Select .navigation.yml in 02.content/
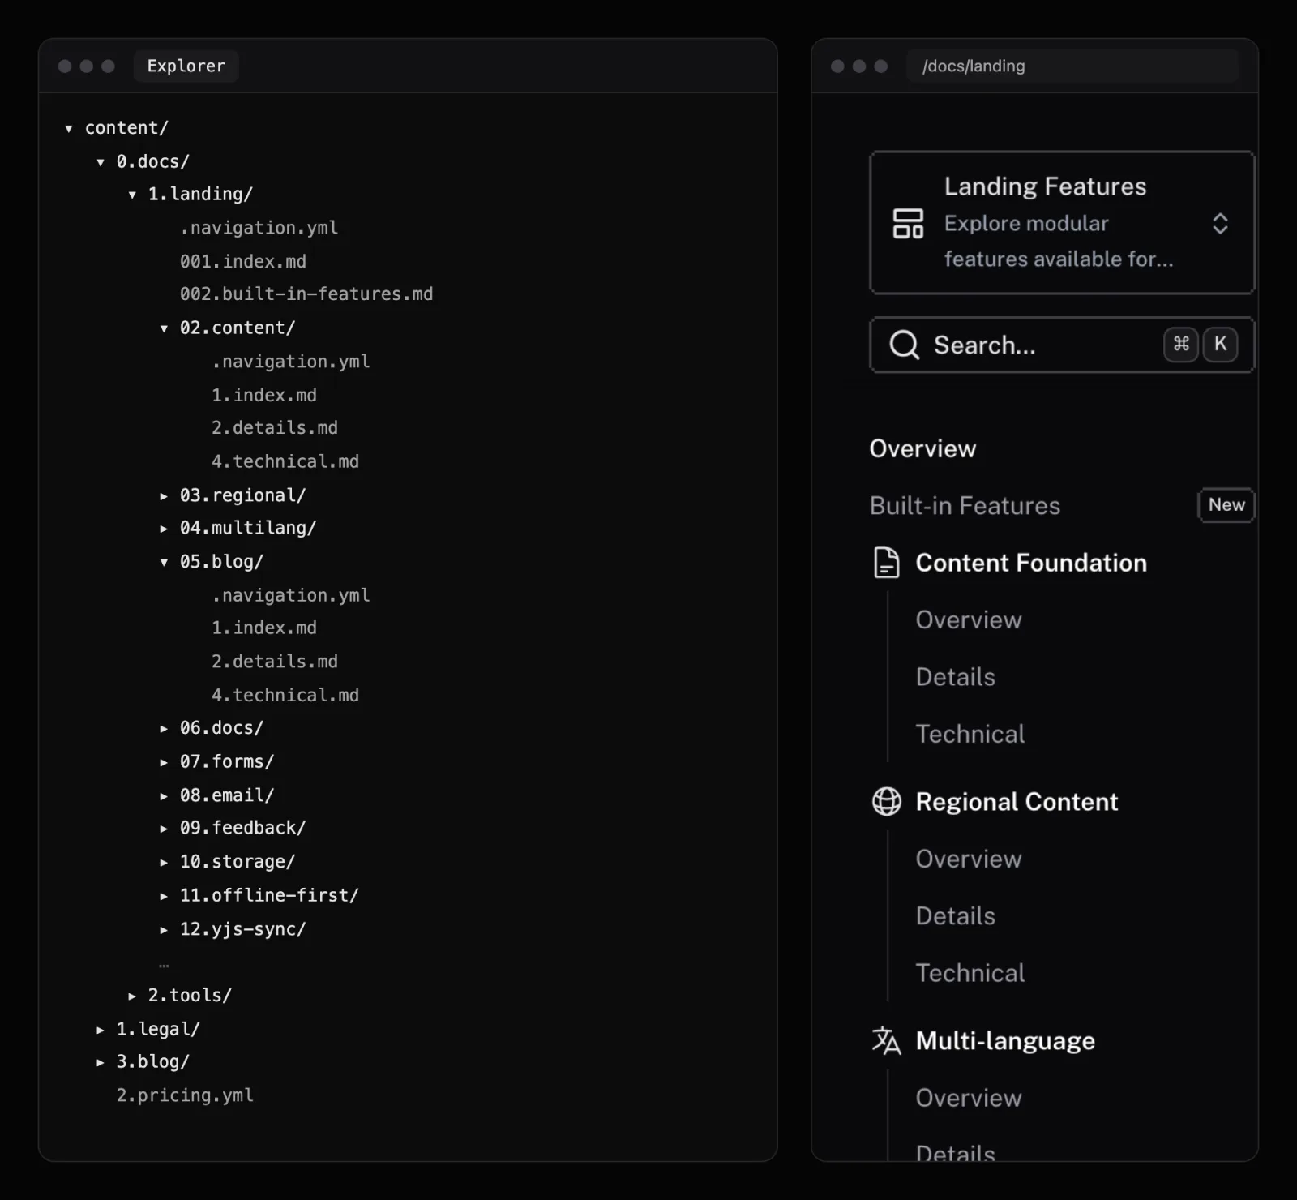Screen dimensions: 1297x1200 tap(291, 362)
